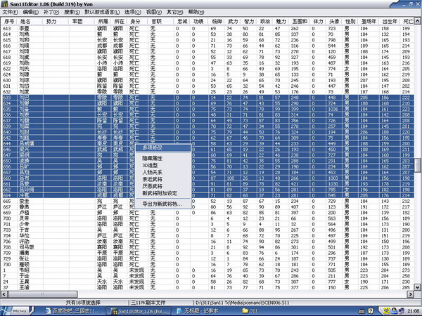The width and height of the screenshot is (422, 316).
Task: Select 隐藏属性 in the context menu
Action: pos(155,159)
